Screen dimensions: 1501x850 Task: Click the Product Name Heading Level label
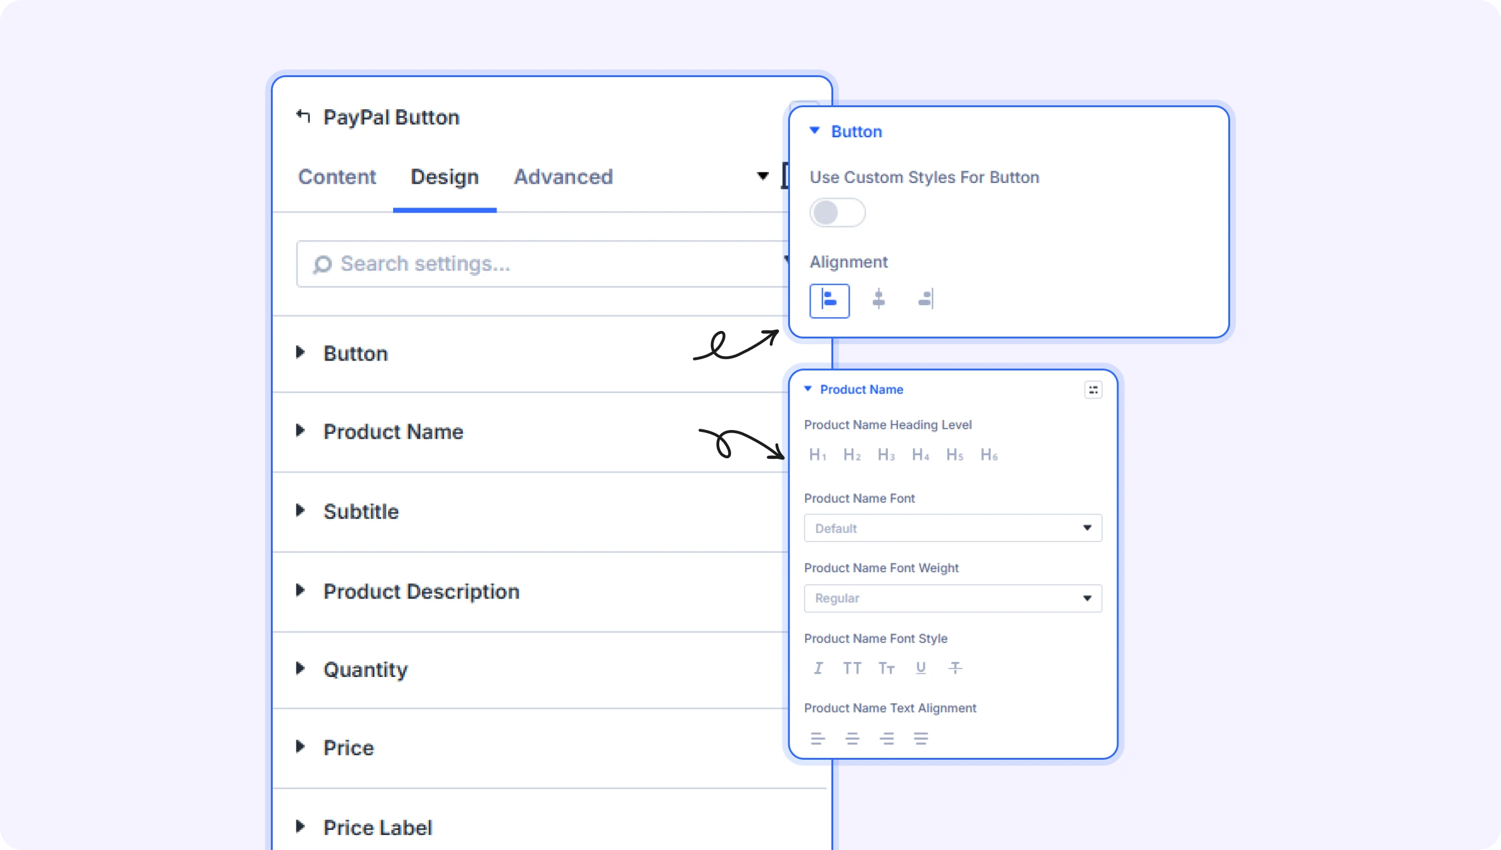[x=888, y=425]
